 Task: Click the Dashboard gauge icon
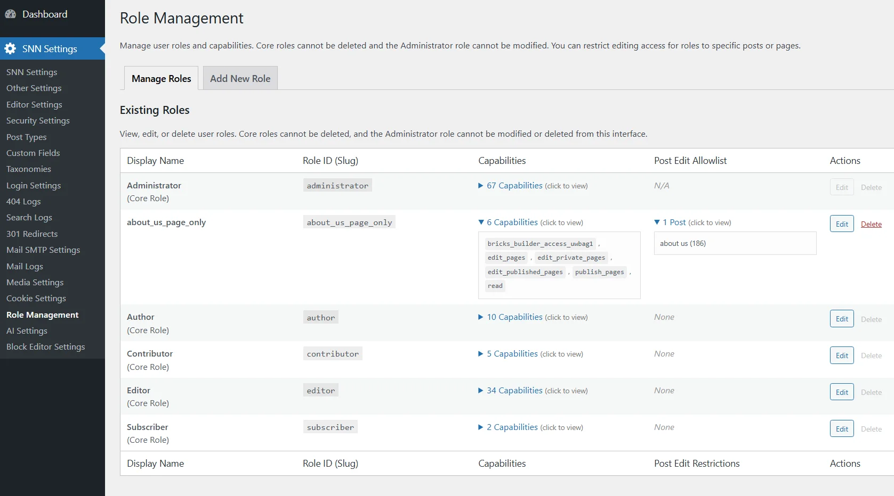coord(10,14)
